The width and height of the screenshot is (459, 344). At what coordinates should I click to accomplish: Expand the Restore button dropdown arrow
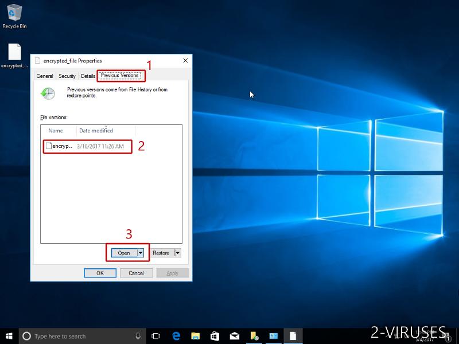(177, 253)
